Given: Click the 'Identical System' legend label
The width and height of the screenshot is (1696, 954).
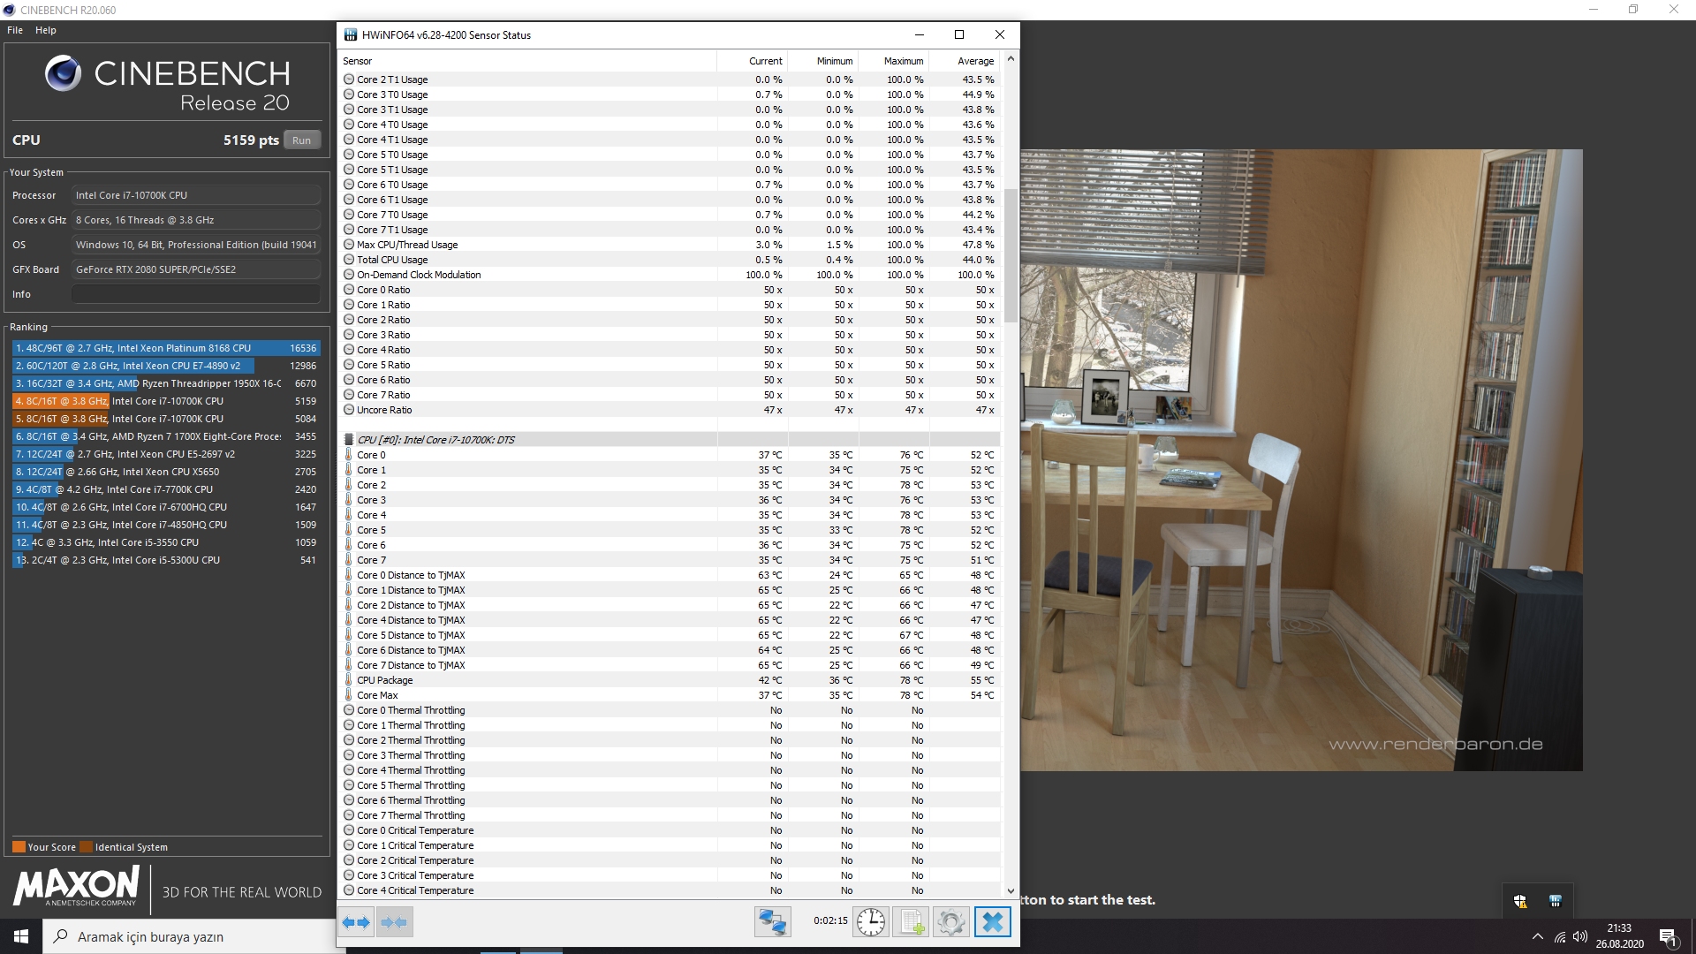Looking at the screenshot, I should pos(131,847).
